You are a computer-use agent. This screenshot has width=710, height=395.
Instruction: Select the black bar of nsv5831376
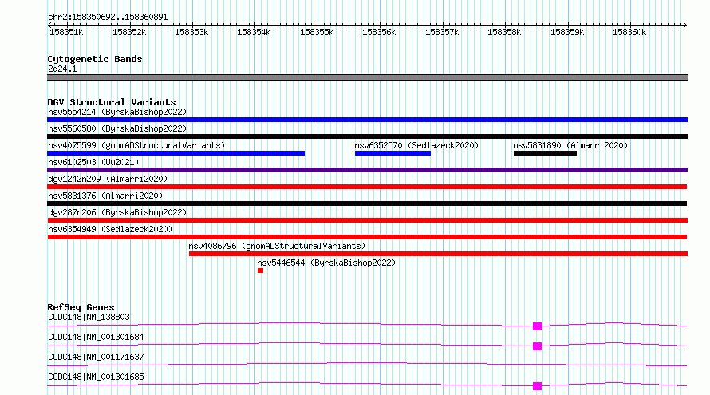point(367,203)
